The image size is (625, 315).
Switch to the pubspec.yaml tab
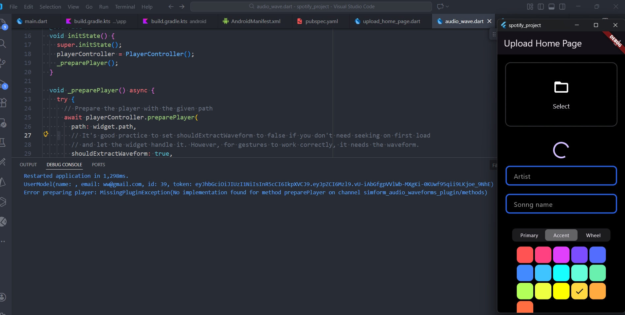(321, 21)
